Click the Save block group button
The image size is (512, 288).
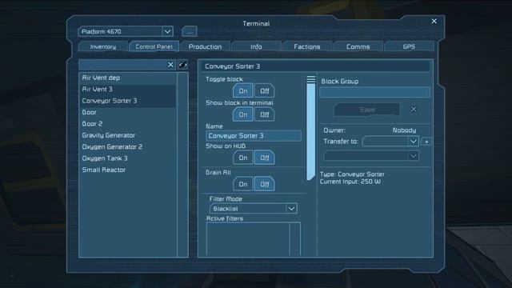click(x=366, y=110)
